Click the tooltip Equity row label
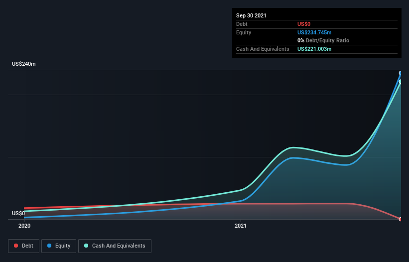409x262 pixels. [x=244, y=32]
